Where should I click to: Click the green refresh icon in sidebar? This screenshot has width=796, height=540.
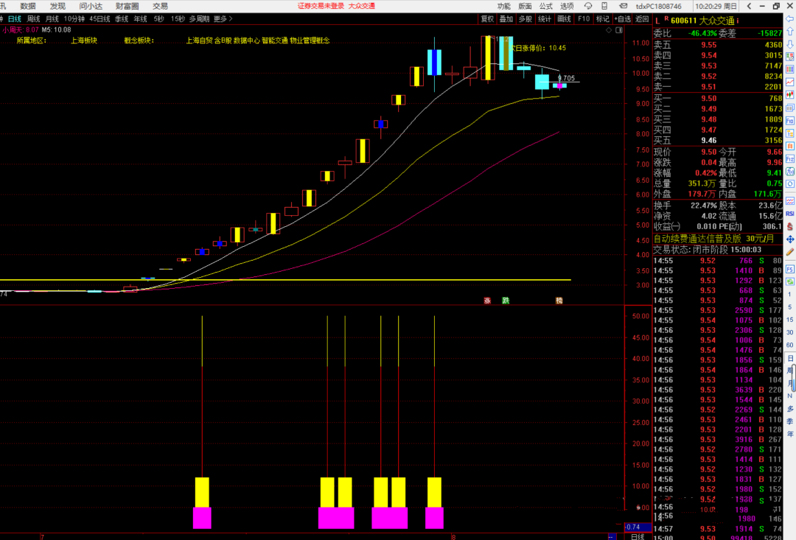coord(790,282)
